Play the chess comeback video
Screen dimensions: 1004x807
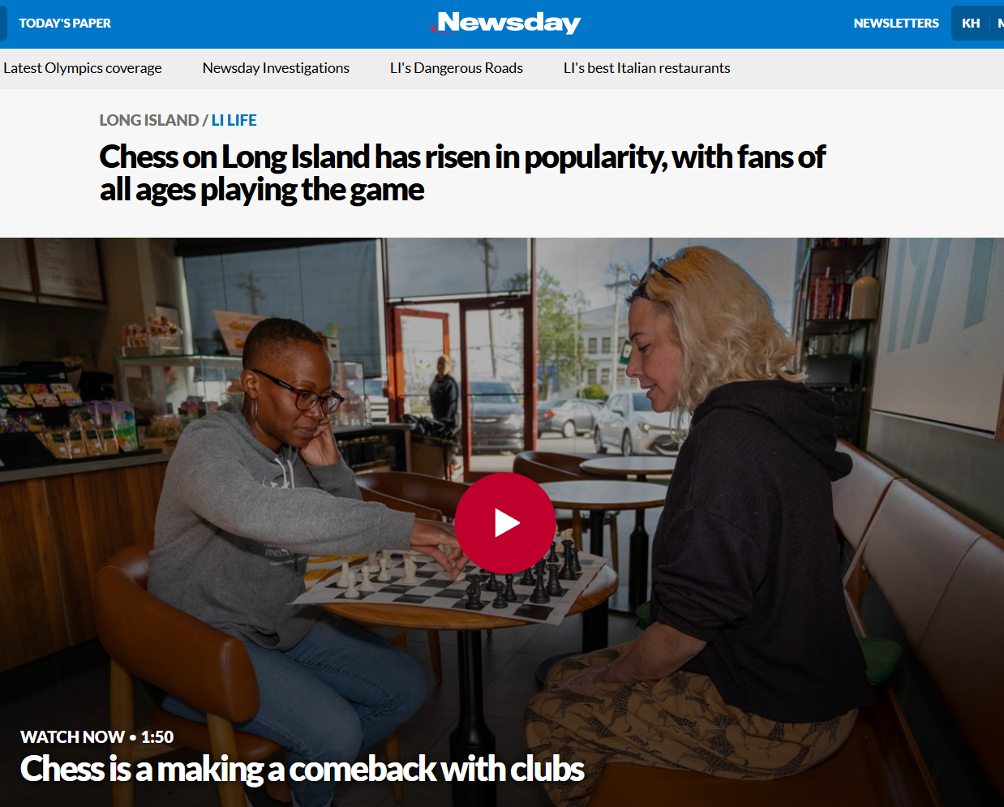(505, 523)
